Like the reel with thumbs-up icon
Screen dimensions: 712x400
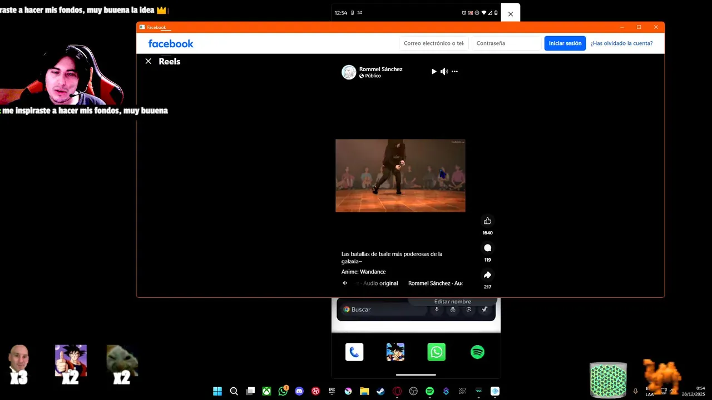coord(487,221)
